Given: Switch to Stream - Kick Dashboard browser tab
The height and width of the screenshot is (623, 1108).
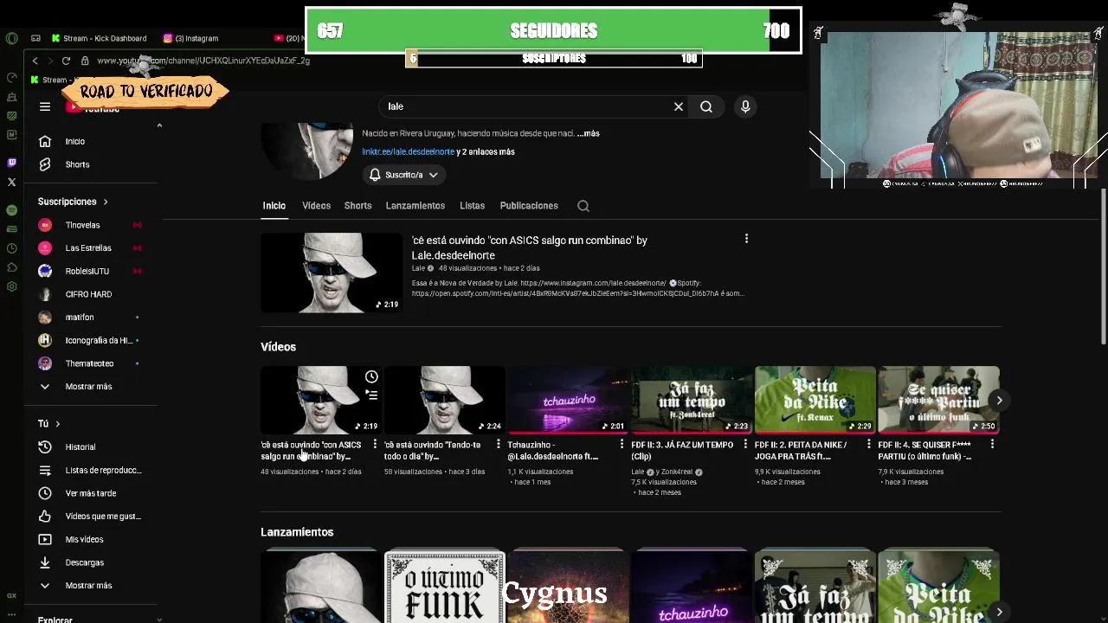Looking at the screenshot, I should [99, 38].
